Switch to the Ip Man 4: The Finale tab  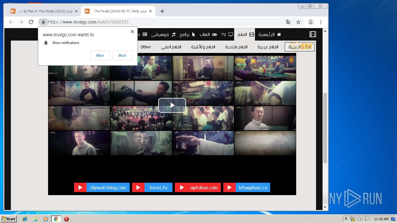pos(43,11)
